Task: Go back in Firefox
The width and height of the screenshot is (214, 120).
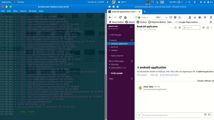Action: (x=110, y=17)
